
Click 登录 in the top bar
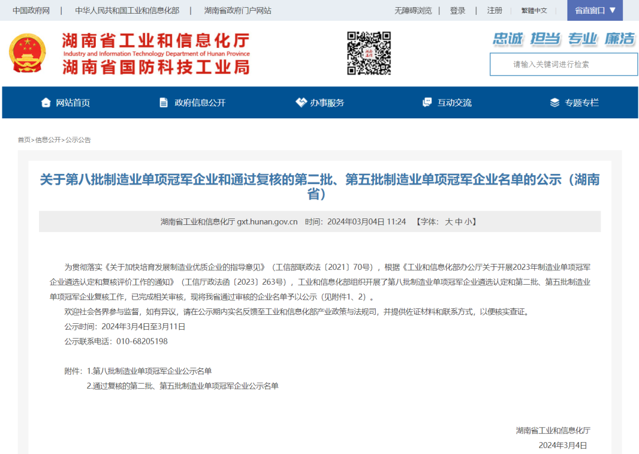pyautogui.click(x=457, y=11)
